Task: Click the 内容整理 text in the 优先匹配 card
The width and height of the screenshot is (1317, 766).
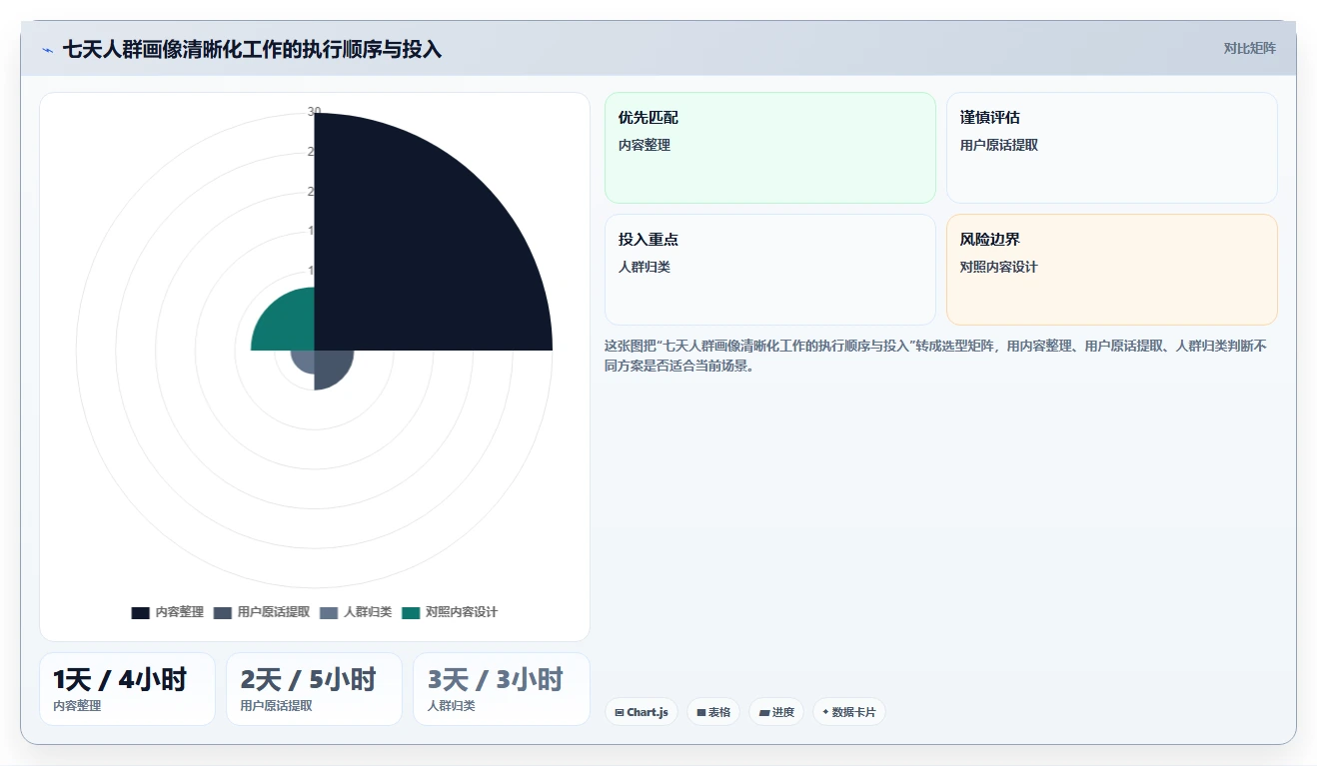Action: pyautogui.click(x=645, y=145)
